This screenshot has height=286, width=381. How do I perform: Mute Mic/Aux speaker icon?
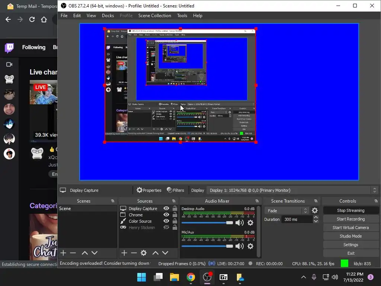(240, 246)
